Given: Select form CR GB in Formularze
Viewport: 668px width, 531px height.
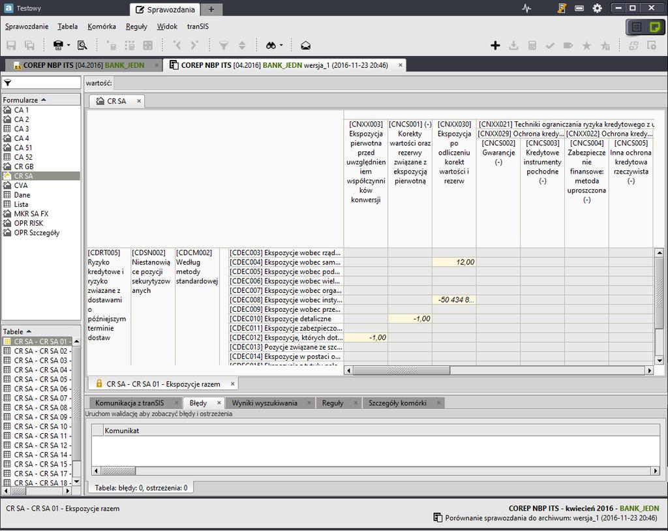Looking at the screenshot, I should coord(23,166).
